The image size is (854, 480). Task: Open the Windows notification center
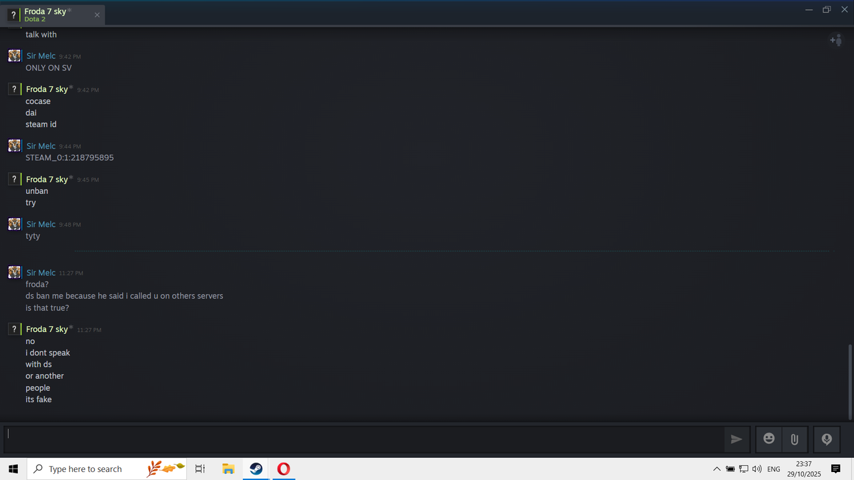pyautogui.click(x=835, y=469)
